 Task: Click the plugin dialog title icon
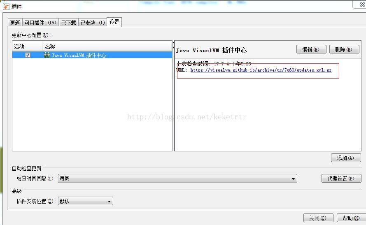[6, 7]
